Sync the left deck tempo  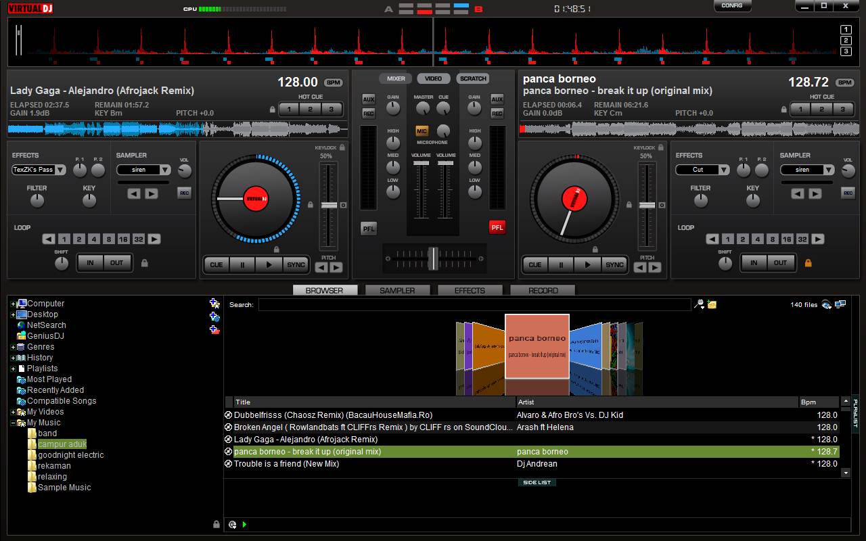click(295, 264)
